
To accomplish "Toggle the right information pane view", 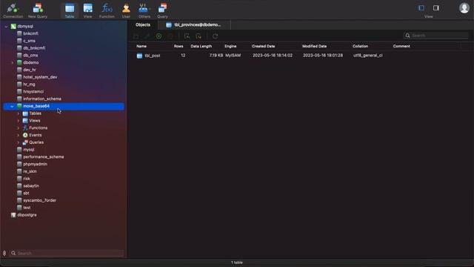I will (x=436, y=8).
